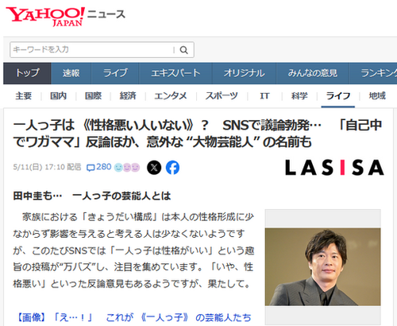Go to the 経済 category

[128, 95]
